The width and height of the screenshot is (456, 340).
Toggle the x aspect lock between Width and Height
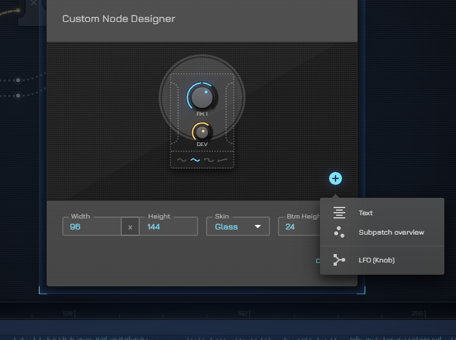click(x=130, y=227)
